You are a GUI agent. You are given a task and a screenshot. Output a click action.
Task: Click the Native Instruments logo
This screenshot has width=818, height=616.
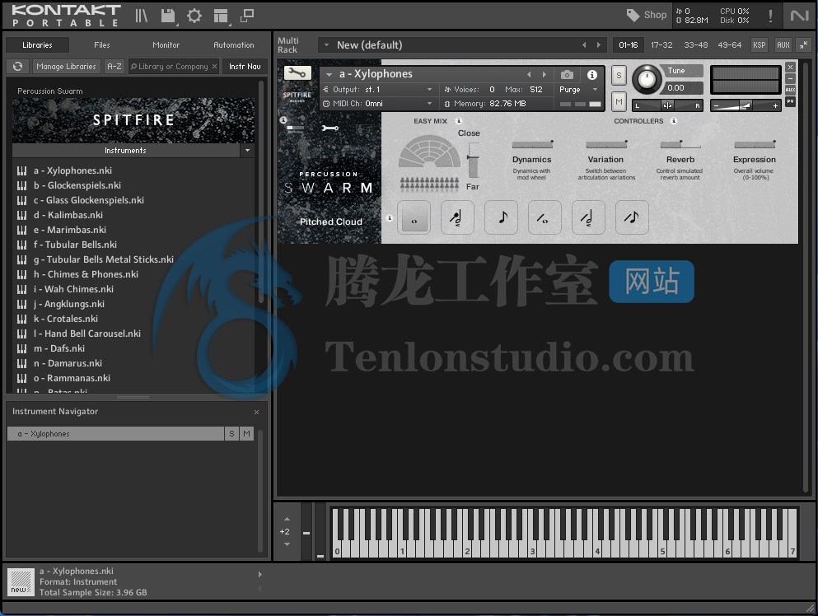tap(799, 16)
